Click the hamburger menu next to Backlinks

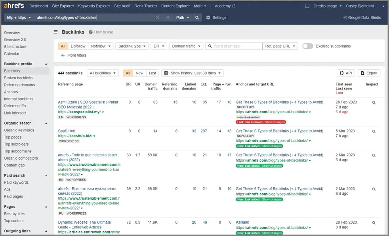56,32
